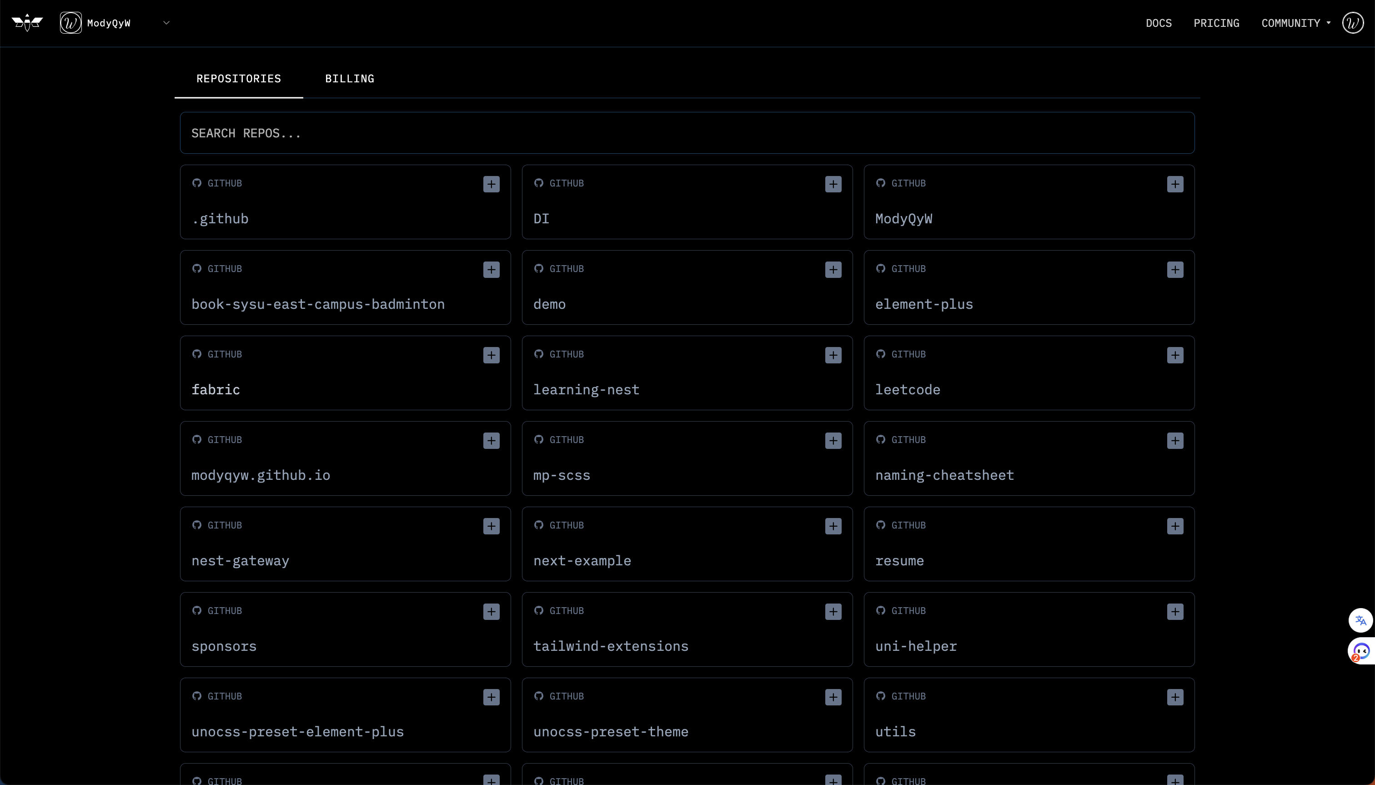1375x785 pixels.
Task: Open the Docs link
Action: (x=1158, y=23)
